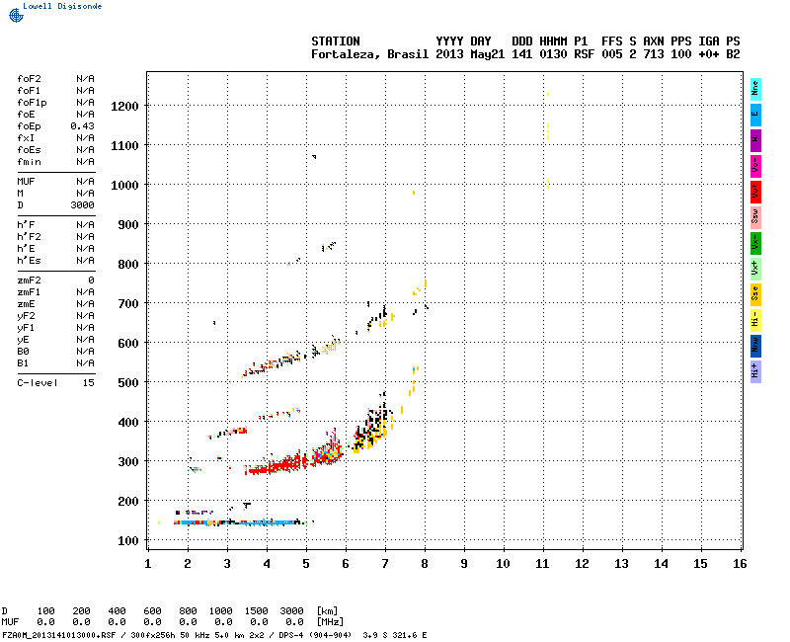Viewport: 790px width, 642px height.
Task: Click the C-level value 15
Action: (x=89, y=383)
